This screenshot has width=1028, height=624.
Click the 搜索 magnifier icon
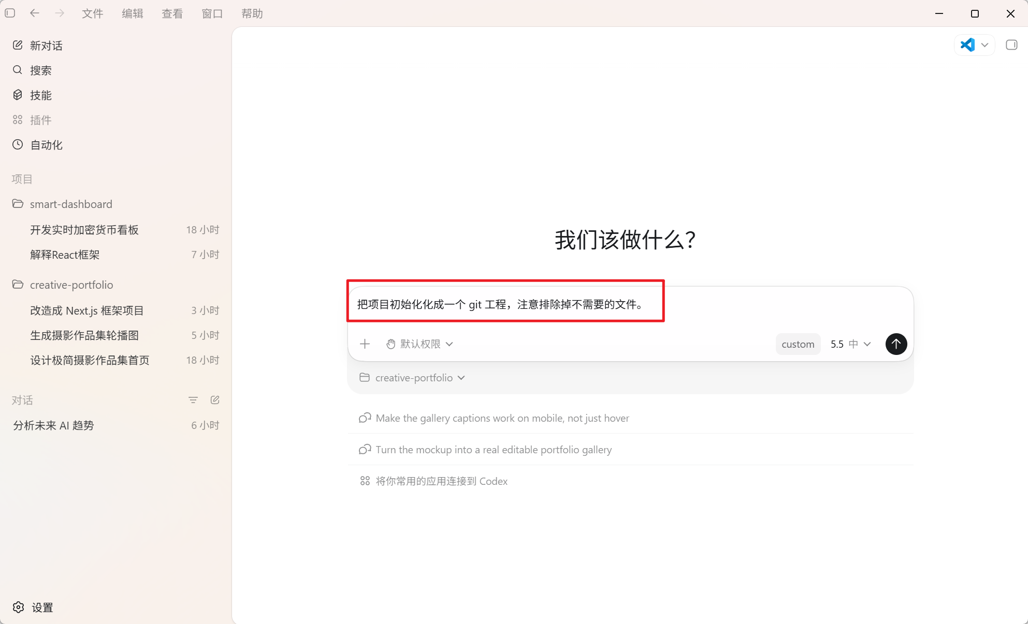pos(18,70)
